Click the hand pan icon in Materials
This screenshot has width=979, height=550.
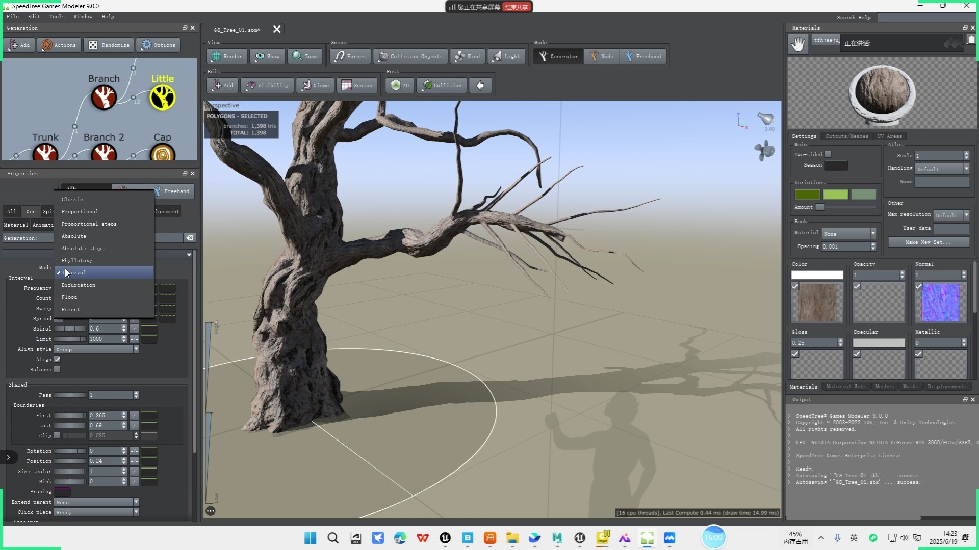(x=798, y=44)
